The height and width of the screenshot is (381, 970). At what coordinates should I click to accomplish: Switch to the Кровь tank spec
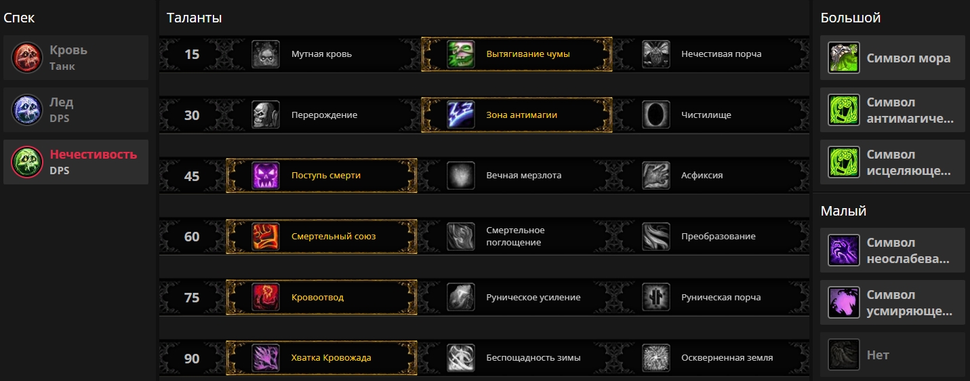tap(76, 58)
